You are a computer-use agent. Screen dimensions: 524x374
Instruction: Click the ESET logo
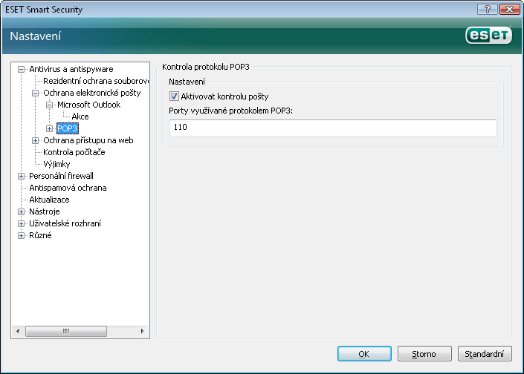point(488,35)
